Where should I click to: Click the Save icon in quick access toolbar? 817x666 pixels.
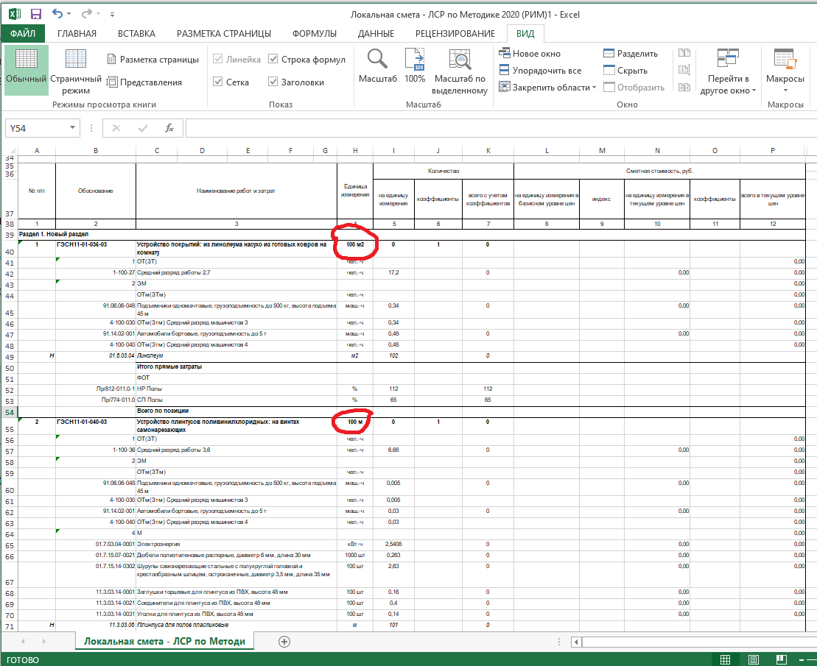(x=36, y=14)
